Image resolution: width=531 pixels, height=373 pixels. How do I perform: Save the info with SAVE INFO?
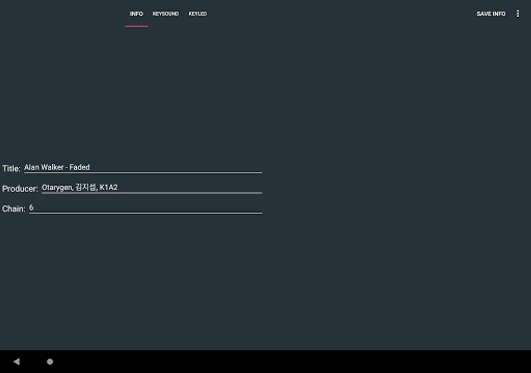point(491,14)
